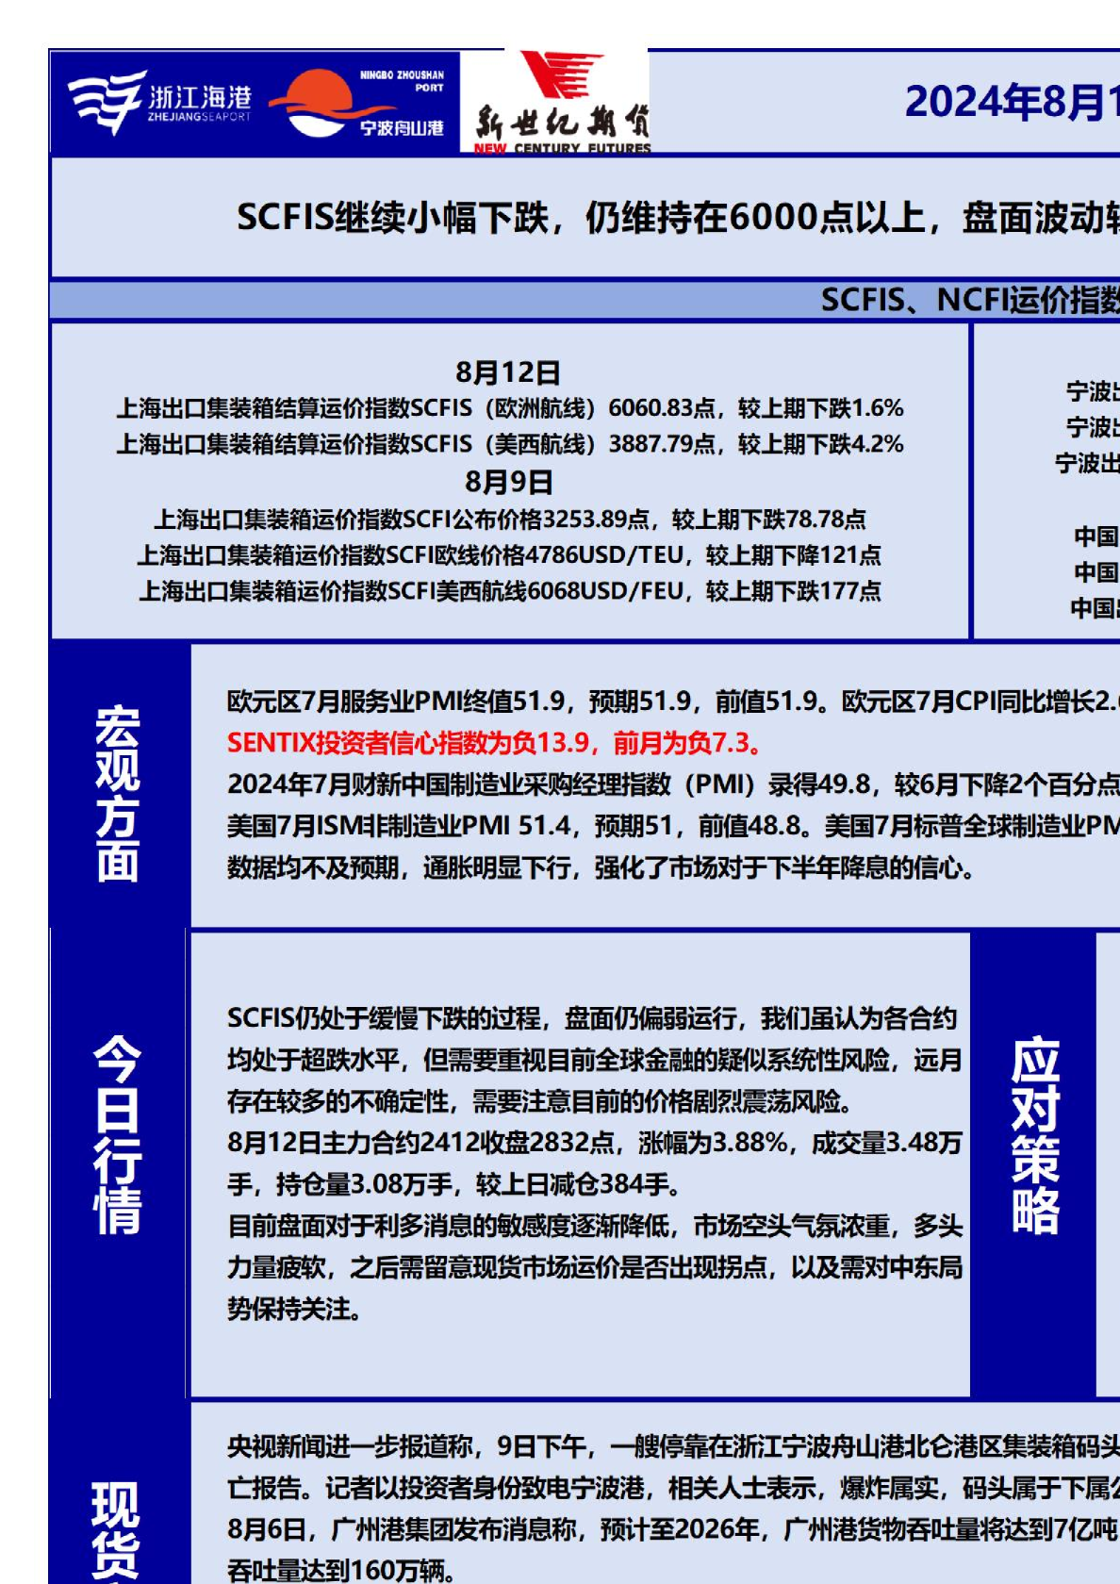The image size is (1120, 1584).
Task: Open the 今日行情 section label
Action: tap(118, 1134)
